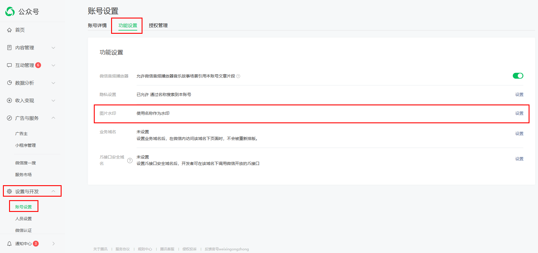538x253 pixels.
Task: Click the 通知中心 bell icon
Action: [x=9, y=244]
